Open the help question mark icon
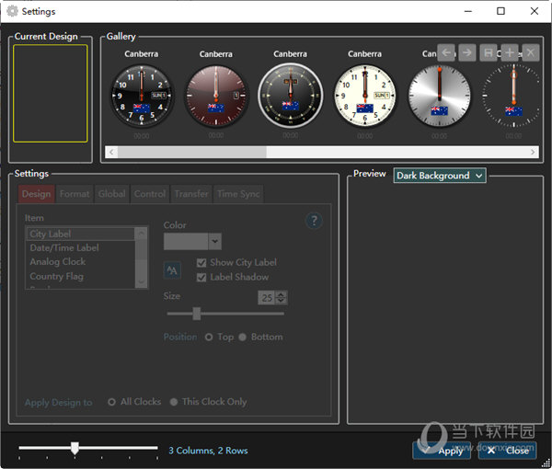 click(x=314, y=221)
